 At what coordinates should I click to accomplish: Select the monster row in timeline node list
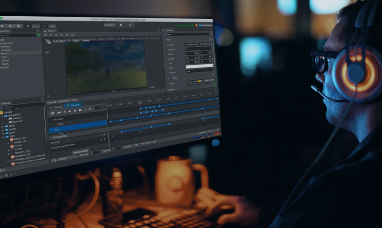point(78,118)
